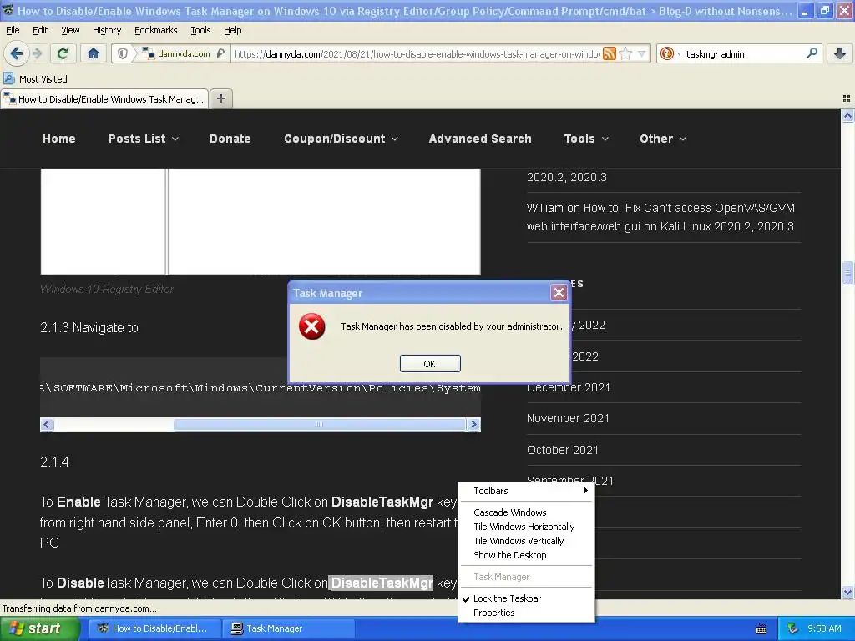Click the browser Back arrow button
The height and width of the screenshot is (641, 855).
[x=17, y=53]
